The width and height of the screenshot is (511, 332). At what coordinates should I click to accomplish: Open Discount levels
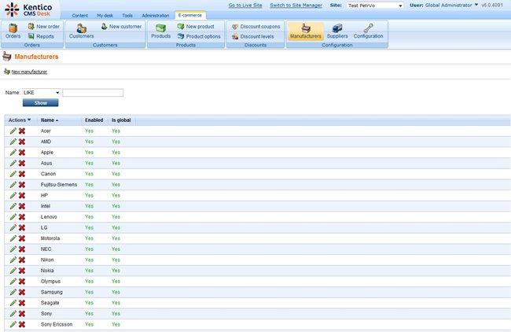click(x=252, y=36)
